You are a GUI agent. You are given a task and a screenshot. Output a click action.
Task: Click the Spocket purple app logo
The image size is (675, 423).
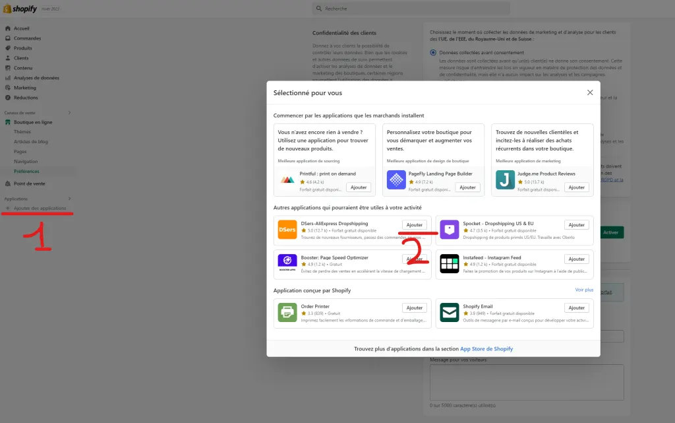450,230
